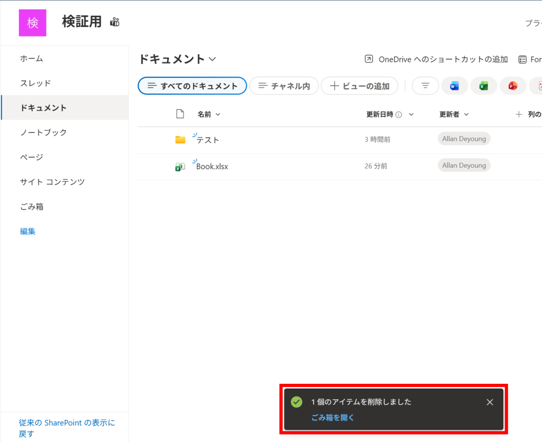Open the filter options button
Screen dimensions: 542x442
[x=425, y=86]
